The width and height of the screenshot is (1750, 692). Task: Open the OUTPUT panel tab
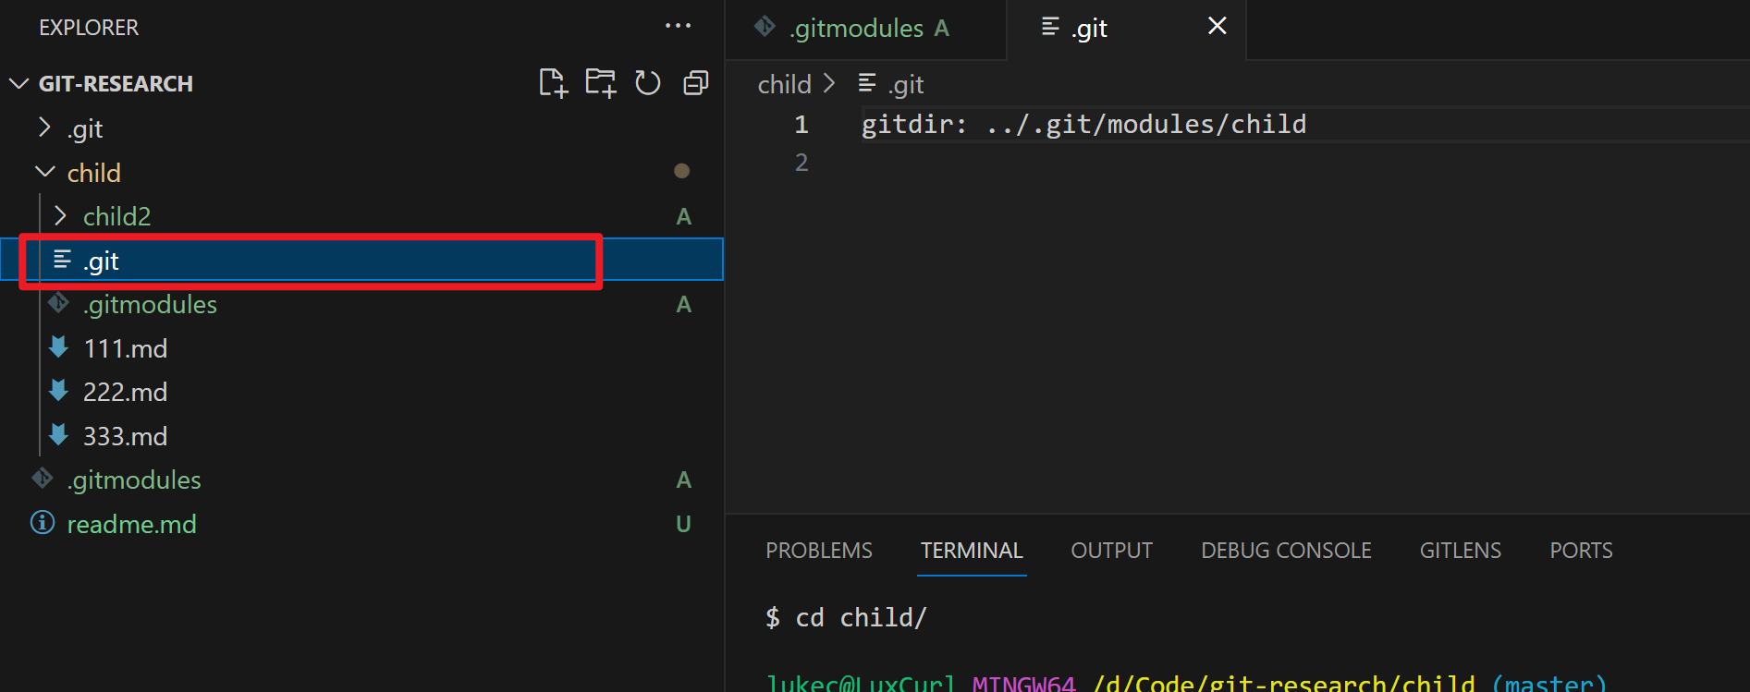[x=1111, y=551]
